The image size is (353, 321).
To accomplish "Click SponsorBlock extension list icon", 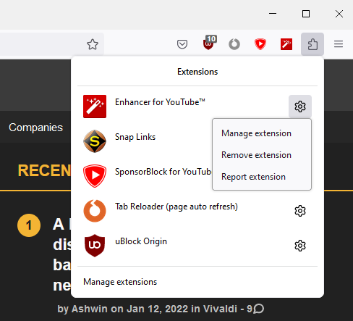I will 95,176.
